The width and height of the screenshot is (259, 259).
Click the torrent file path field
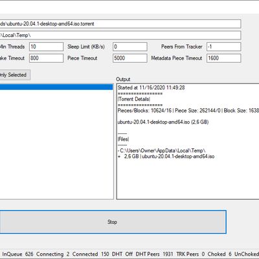[x=120, y=24]
